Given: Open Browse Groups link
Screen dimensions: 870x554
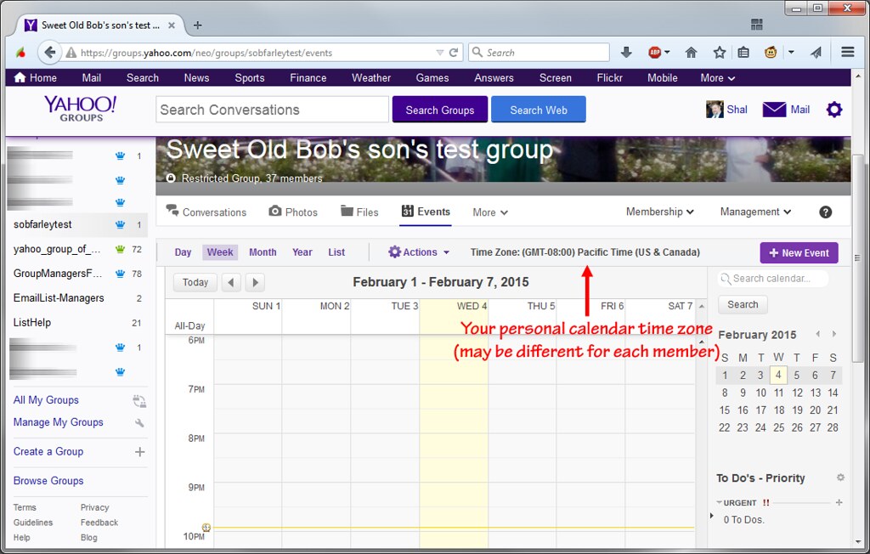Looking at the screenshot, I should (48, 481).
